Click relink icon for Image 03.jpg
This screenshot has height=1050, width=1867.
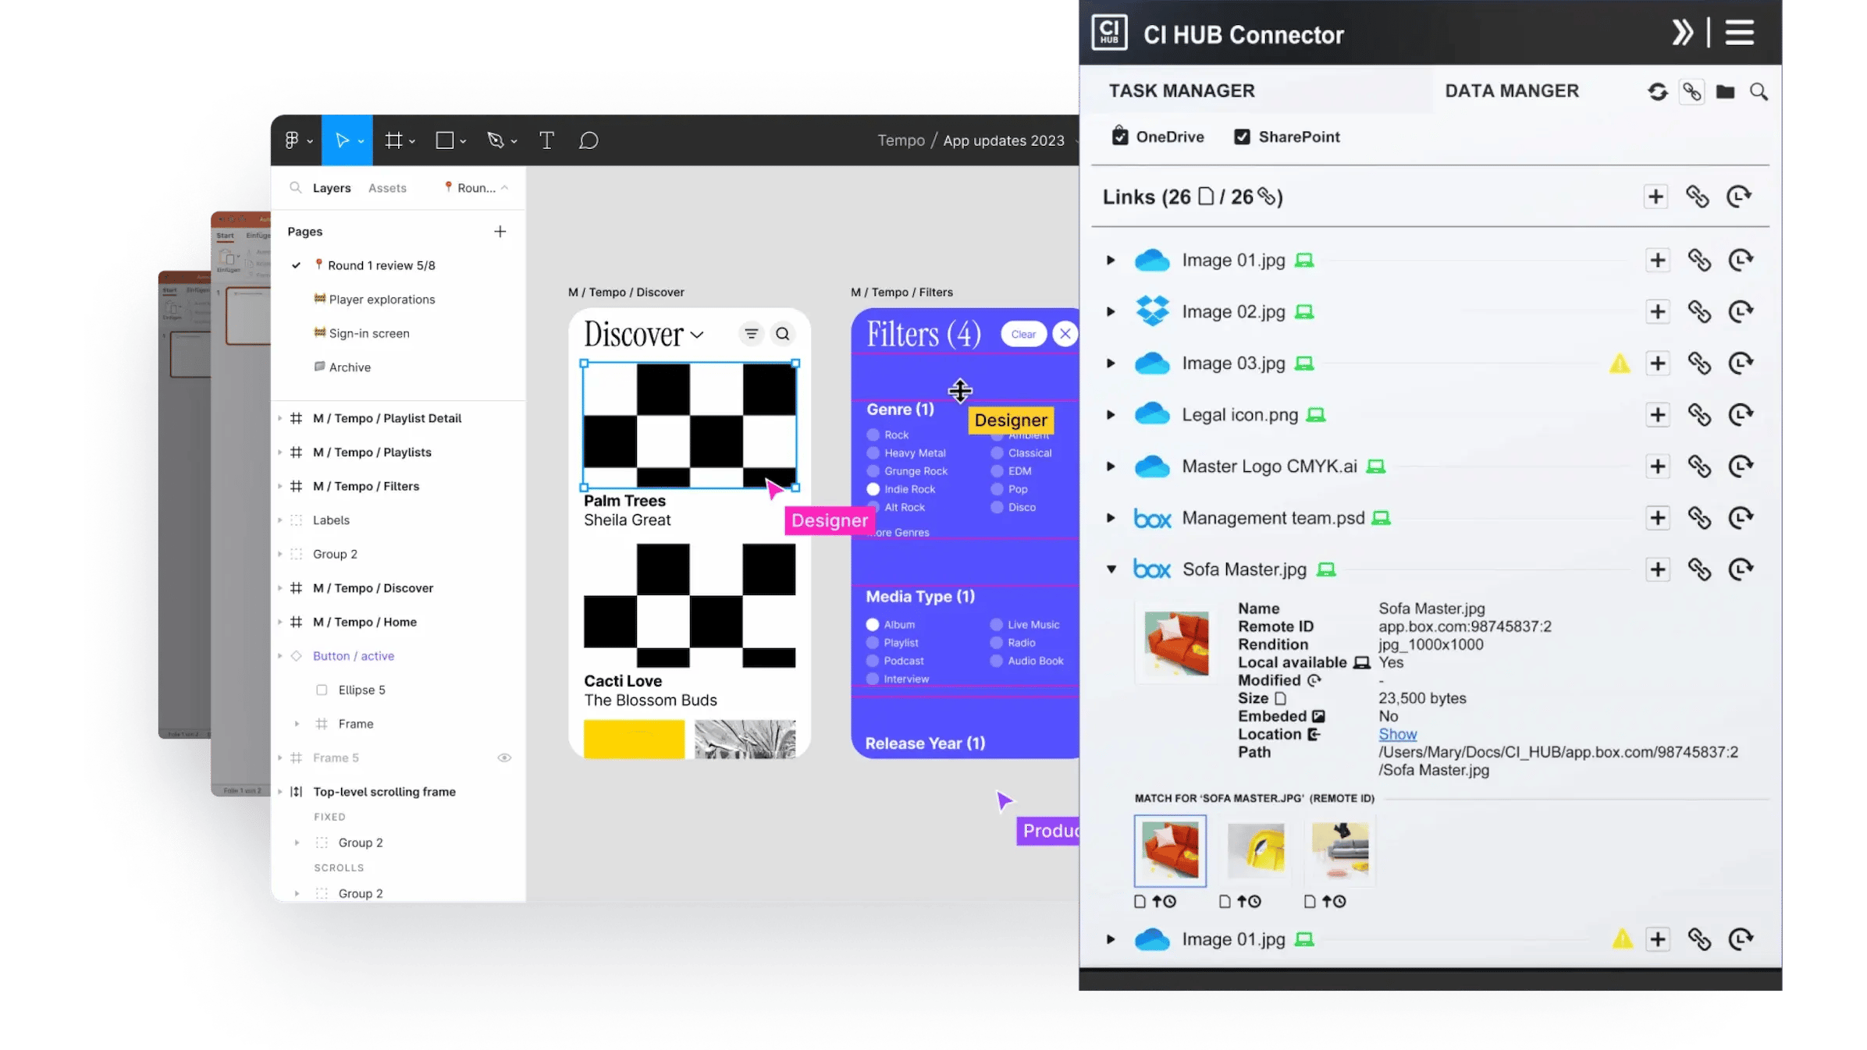[1699, 364]
